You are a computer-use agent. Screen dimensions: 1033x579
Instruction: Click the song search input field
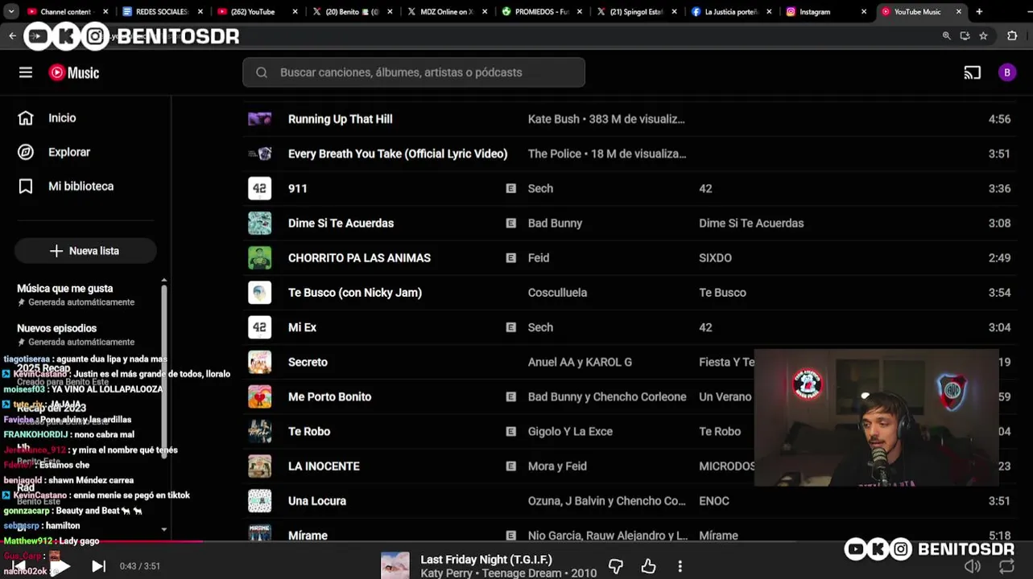[x=414, y=72]
